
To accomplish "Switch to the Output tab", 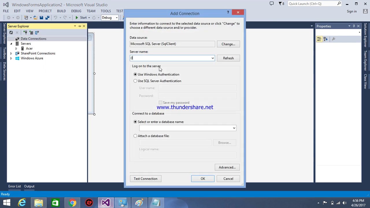I will (29, 186).
